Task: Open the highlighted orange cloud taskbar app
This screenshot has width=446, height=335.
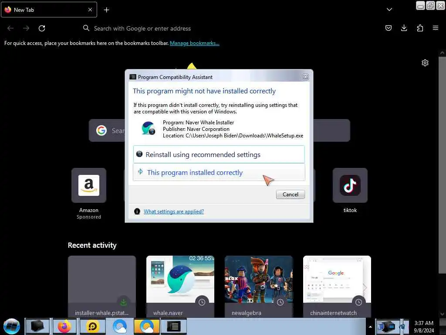Action: coord(147,326)
